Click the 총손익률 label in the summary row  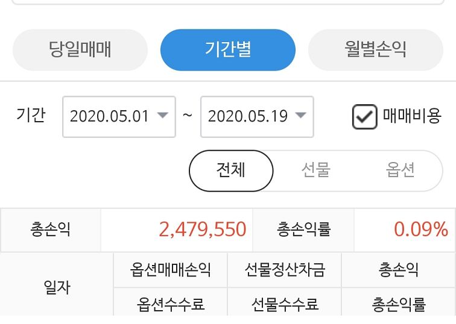click(304, 229)
